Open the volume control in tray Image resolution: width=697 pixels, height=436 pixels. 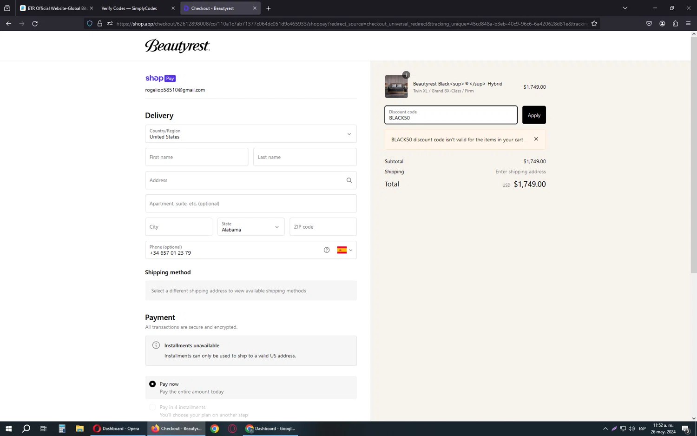[x=631, y=429]
